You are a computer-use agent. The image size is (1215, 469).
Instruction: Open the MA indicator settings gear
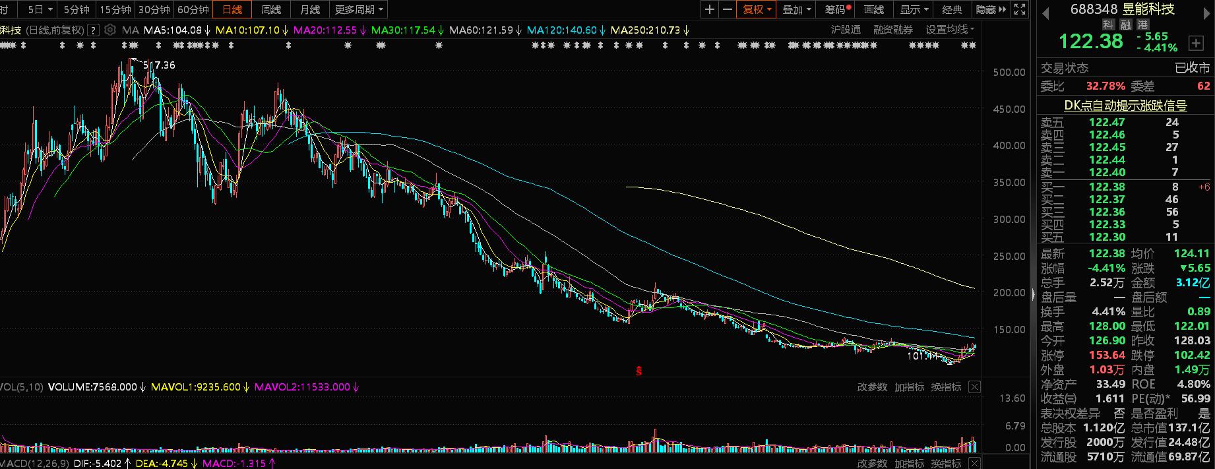[110, 30]
